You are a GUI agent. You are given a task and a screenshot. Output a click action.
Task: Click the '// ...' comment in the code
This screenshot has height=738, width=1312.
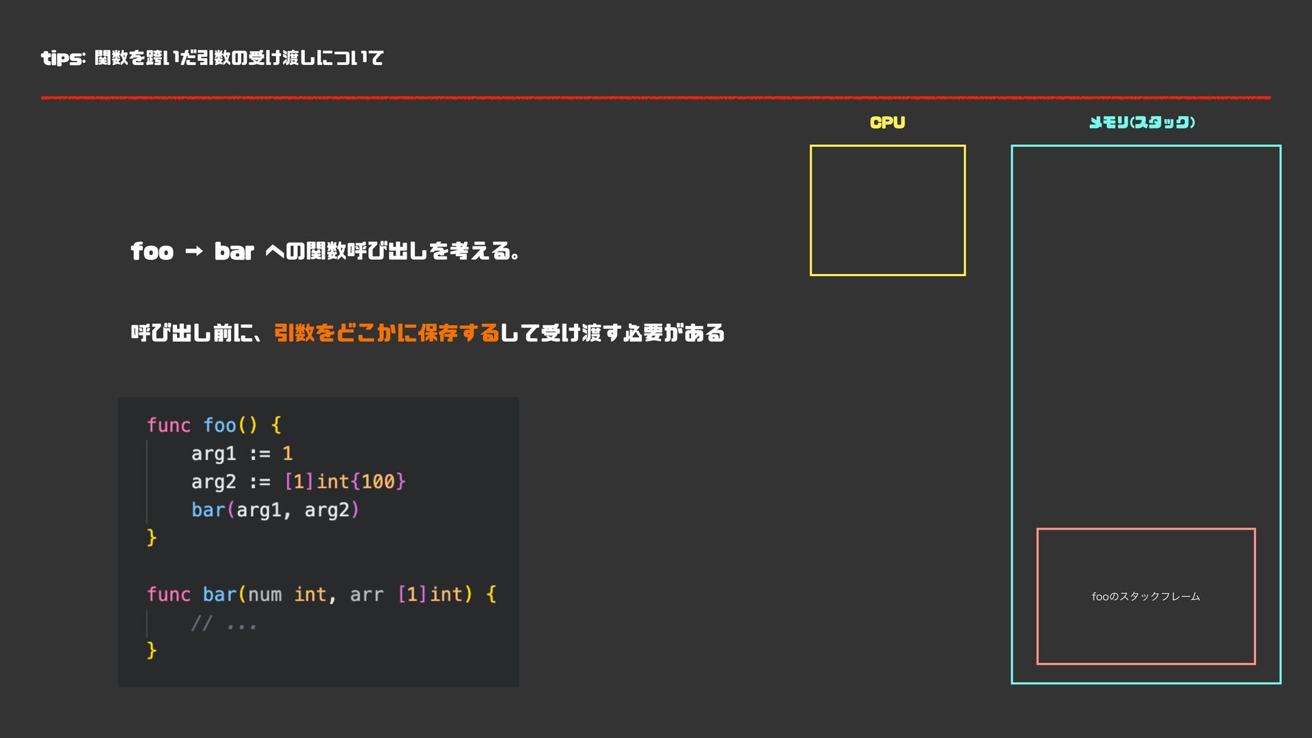(223, 623)
